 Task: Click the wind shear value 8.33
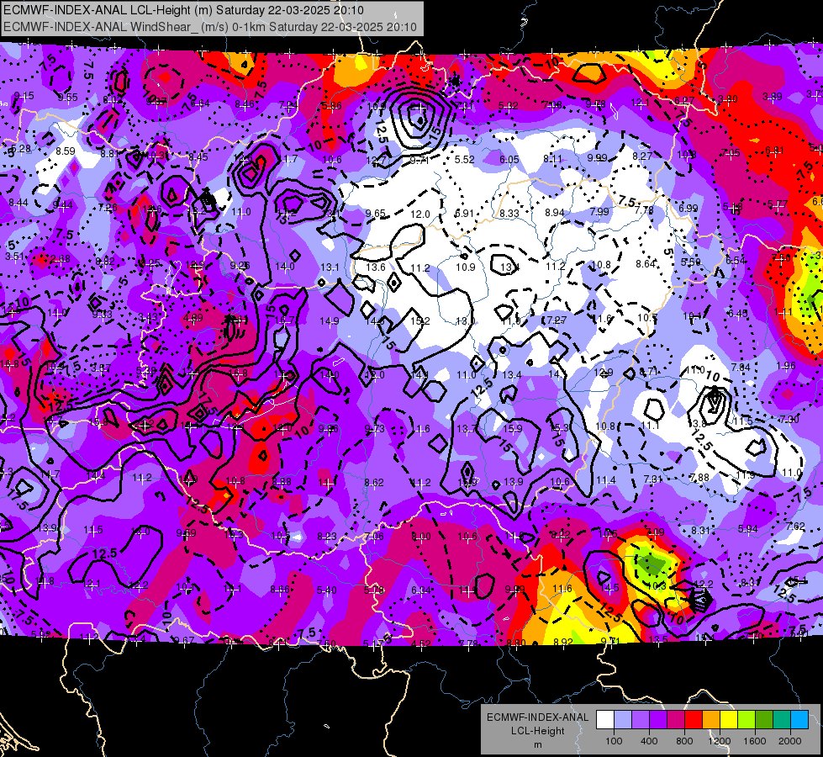click(x=509, y=214)
